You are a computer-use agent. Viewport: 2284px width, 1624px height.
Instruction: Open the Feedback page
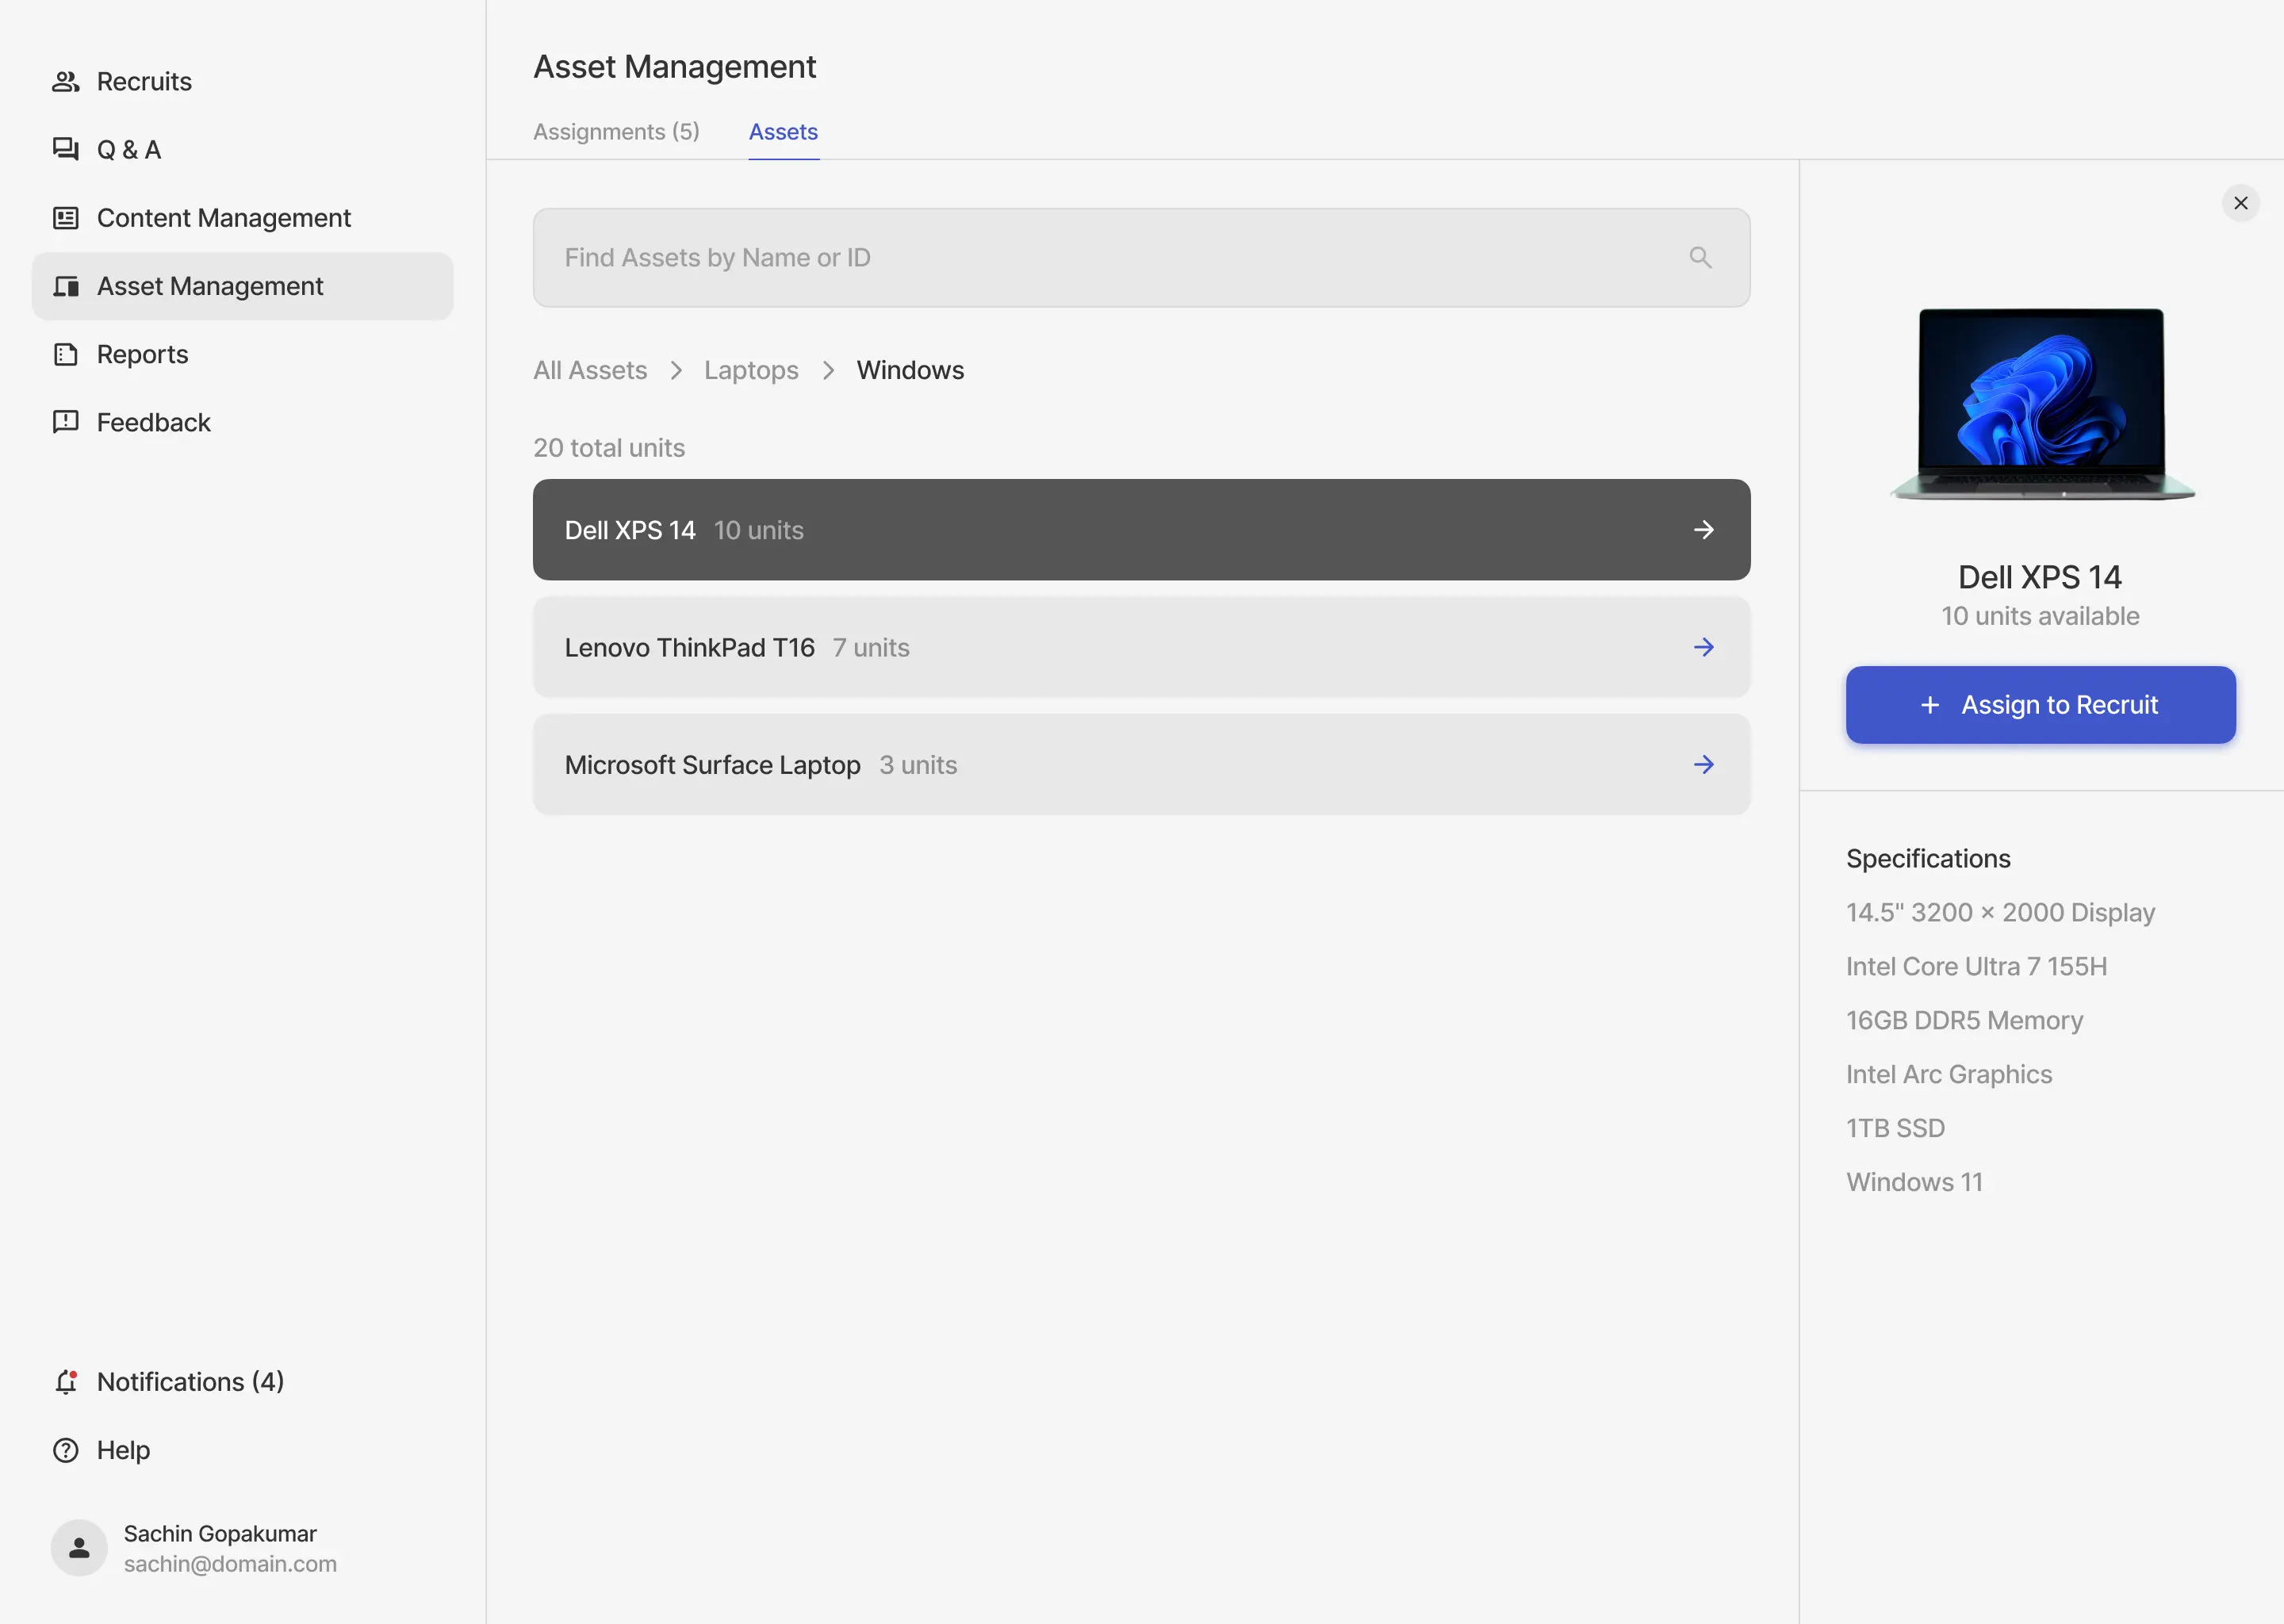[243, 422]
